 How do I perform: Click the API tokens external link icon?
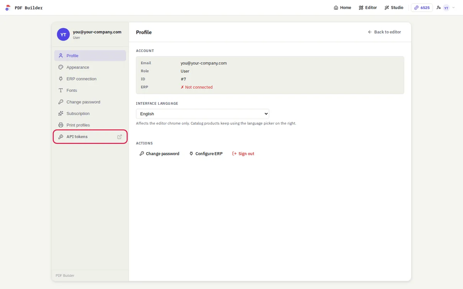(x=120, y=136)
